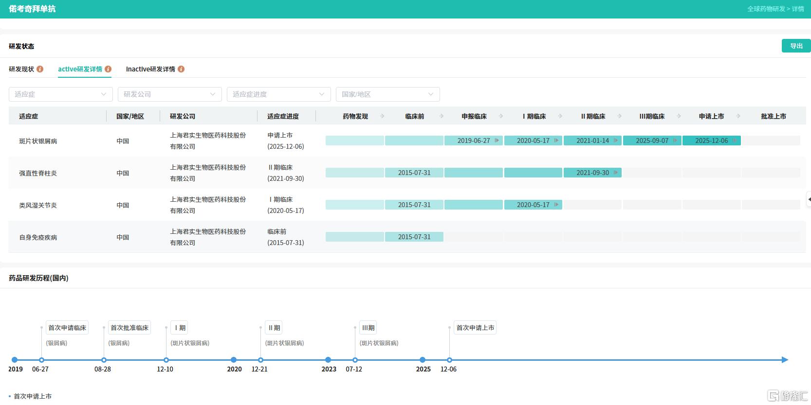
Task: Open the 全球药物研发 breadcrumb link
Action: coord(766,9)
